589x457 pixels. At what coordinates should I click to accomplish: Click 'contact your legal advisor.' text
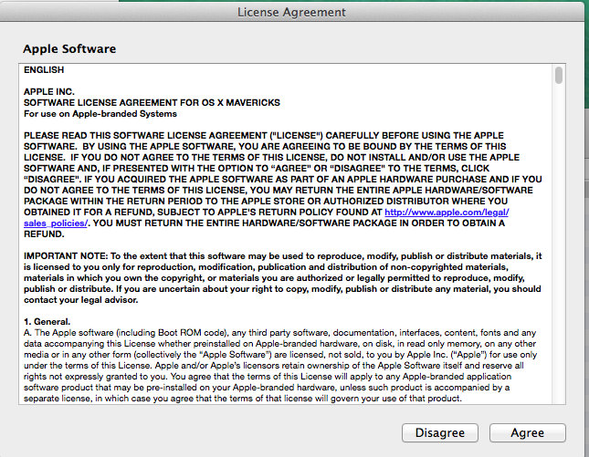click(80, 300)
